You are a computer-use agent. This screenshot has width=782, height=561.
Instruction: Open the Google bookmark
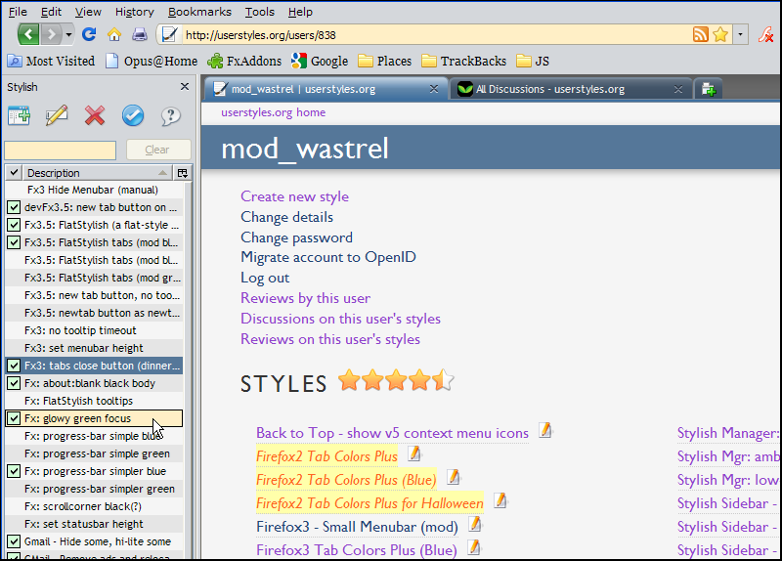coord(320,61)
